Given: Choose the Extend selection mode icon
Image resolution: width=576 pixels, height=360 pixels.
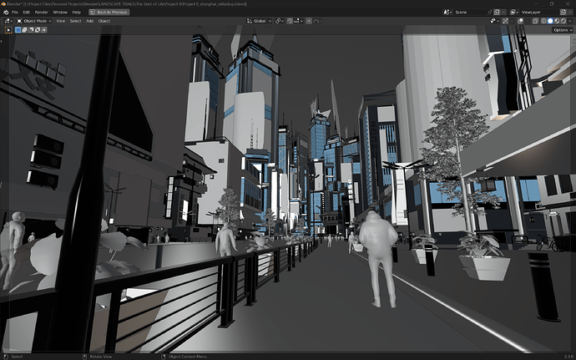Looking at the screenshot, I should click(x=24, y=30).
